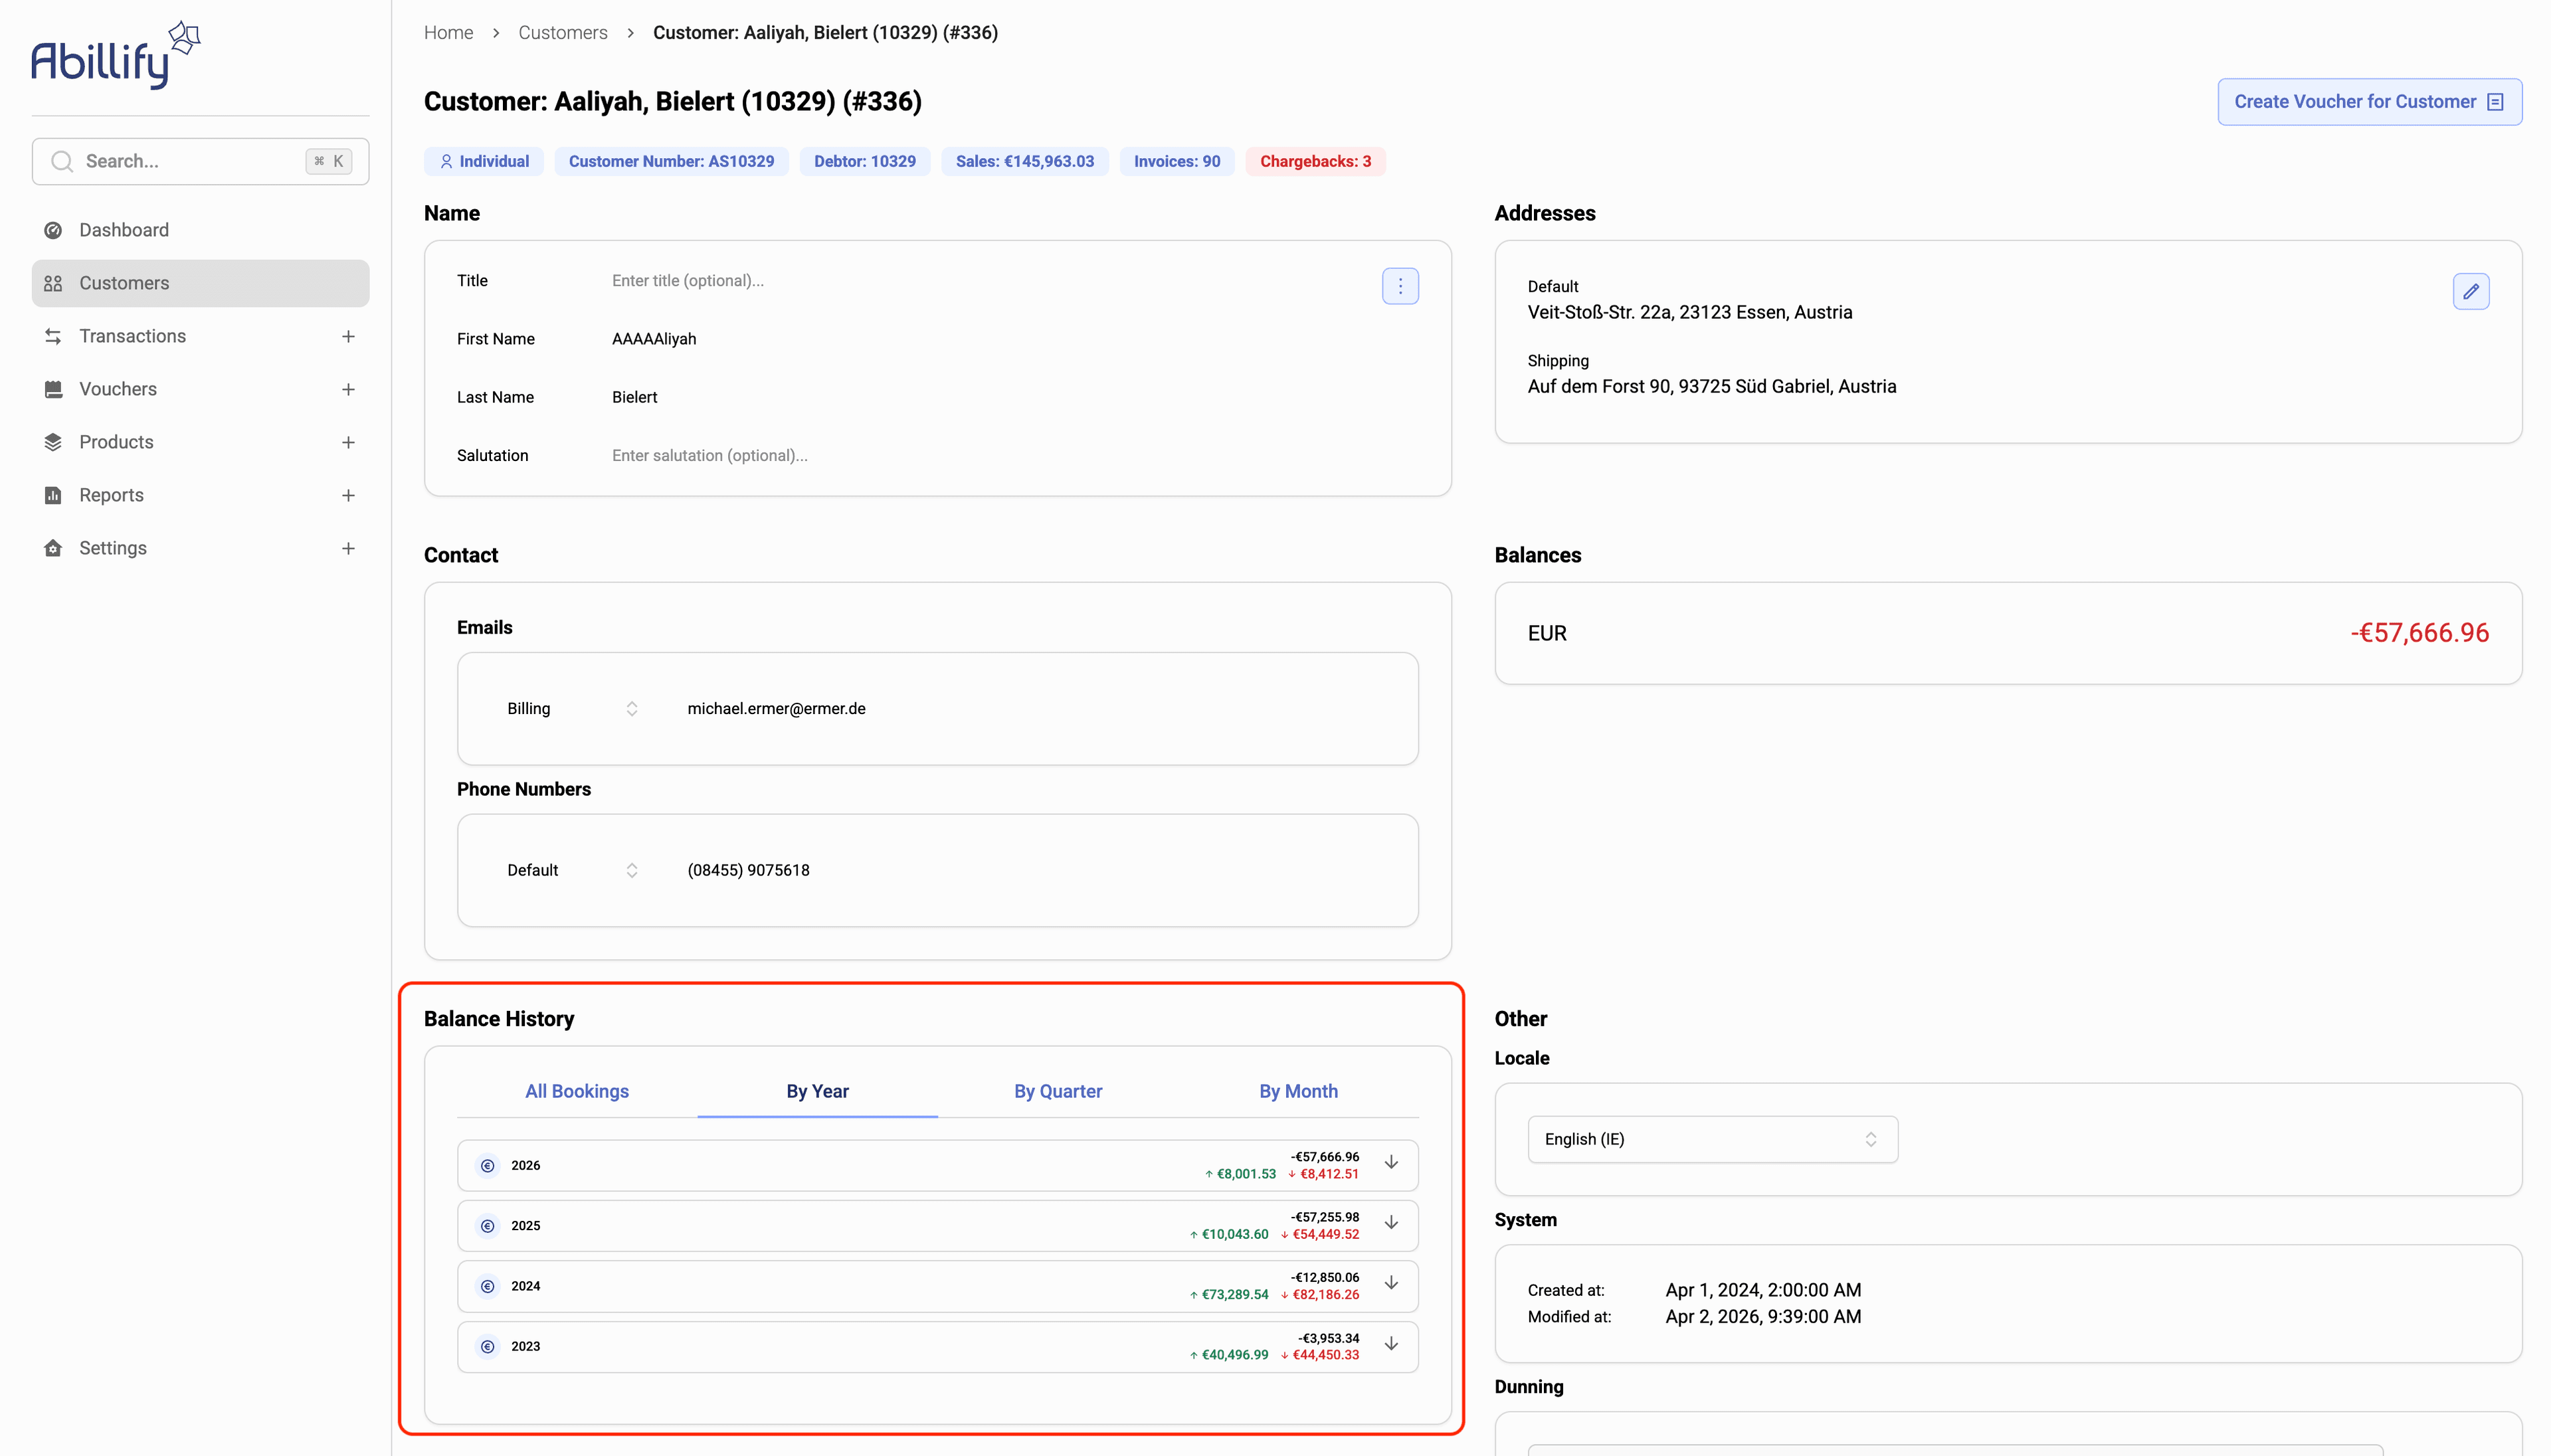
Task: Expand the Transactions menu with plus
Action: coord(348,336)
